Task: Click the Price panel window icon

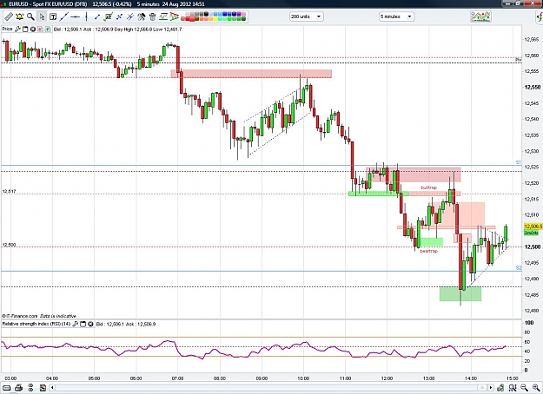Action: (25, 29)
